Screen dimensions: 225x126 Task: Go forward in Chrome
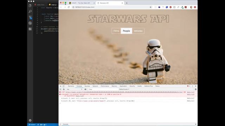pyautogui.click(x=65, y=7)
